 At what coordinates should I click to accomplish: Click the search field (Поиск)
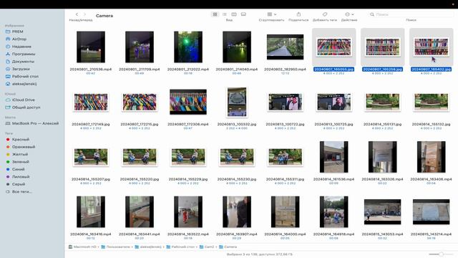pyautogui.click(x=411, y=14)
